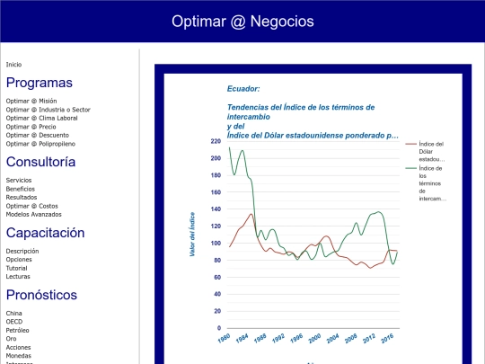Open Modelos Avanzados link
The image size is (485, 364).
coord(34,214)
